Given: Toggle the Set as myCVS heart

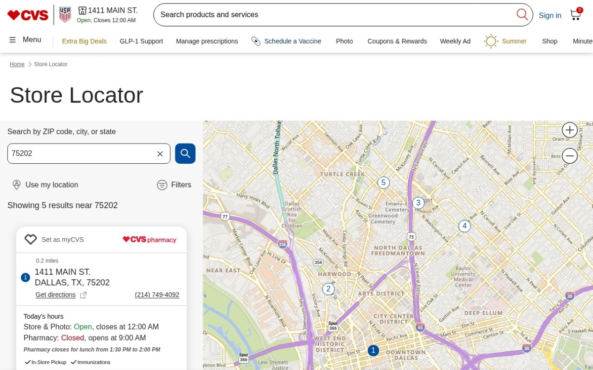Looking at the screenshot, I should [31, 239].
